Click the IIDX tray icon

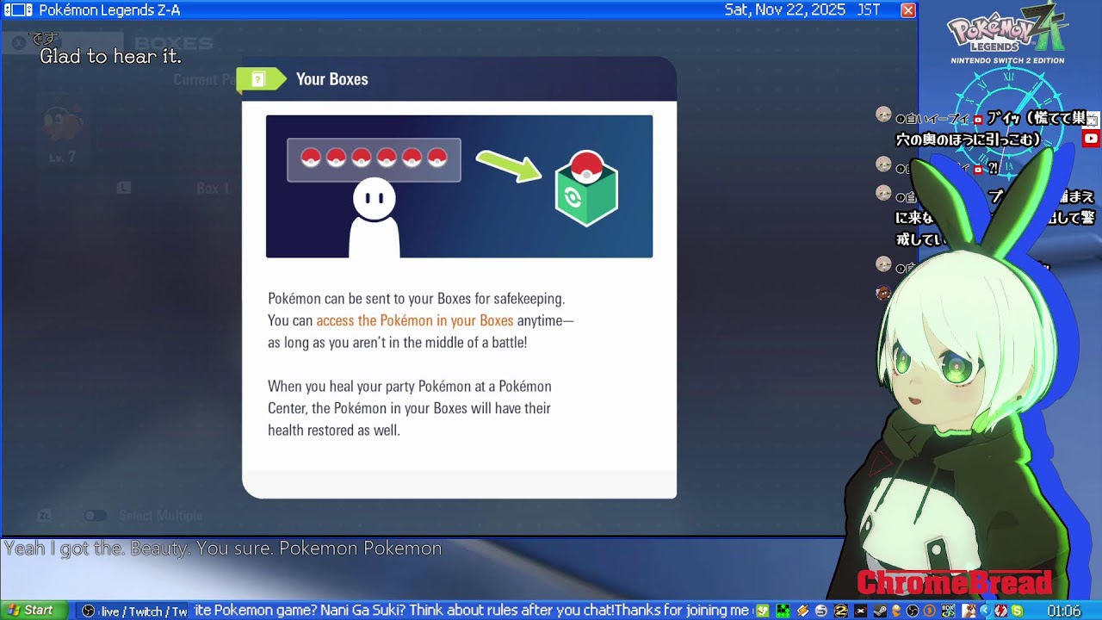(x=948, y=611)
